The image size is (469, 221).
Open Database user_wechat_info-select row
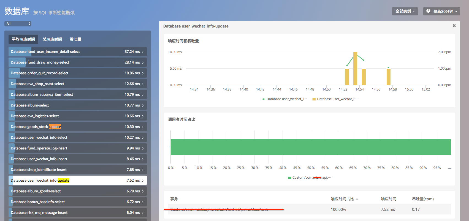coord(78,137)
